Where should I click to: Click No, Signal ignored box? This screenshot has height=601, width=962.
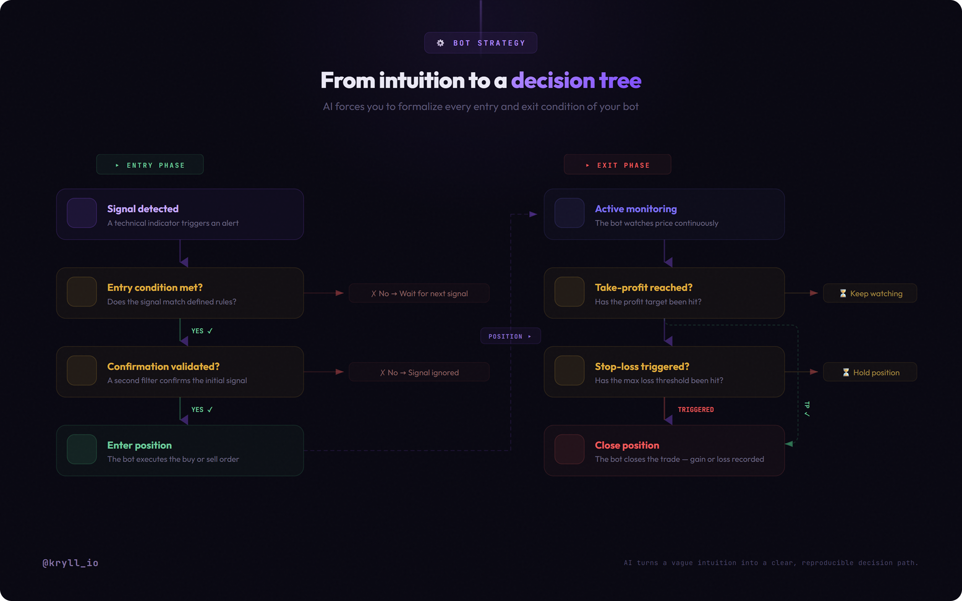pyautogui.click(x=419, y=372)
